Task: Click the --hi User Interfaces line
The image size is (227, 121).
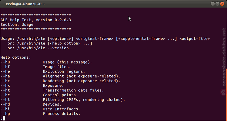Action: [40, 109]
